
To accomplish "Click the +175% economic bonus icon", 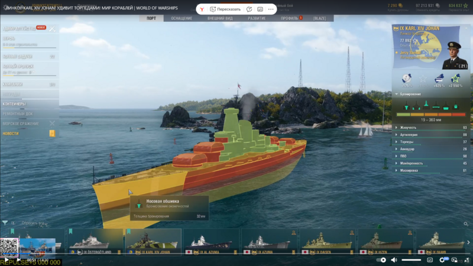I will [407, 79].
